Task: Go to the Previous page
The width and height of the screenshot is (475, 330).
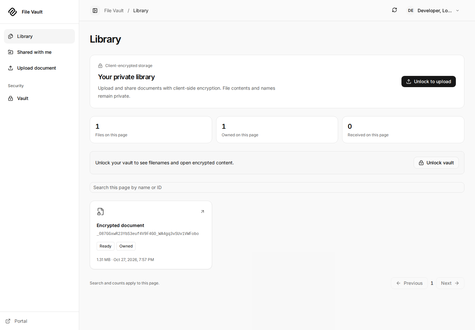Action: [409, 283]
